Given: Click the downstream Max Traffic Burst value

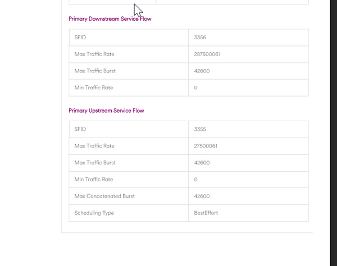Looking at the screenshot, I should [202, 71].
